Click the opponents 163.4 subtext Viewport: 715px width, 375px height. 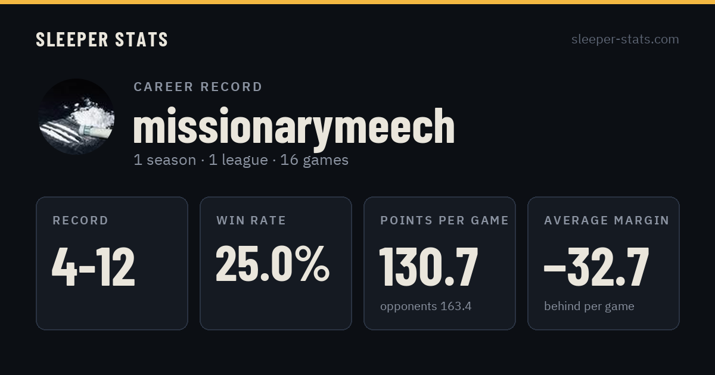pos(426,307)
